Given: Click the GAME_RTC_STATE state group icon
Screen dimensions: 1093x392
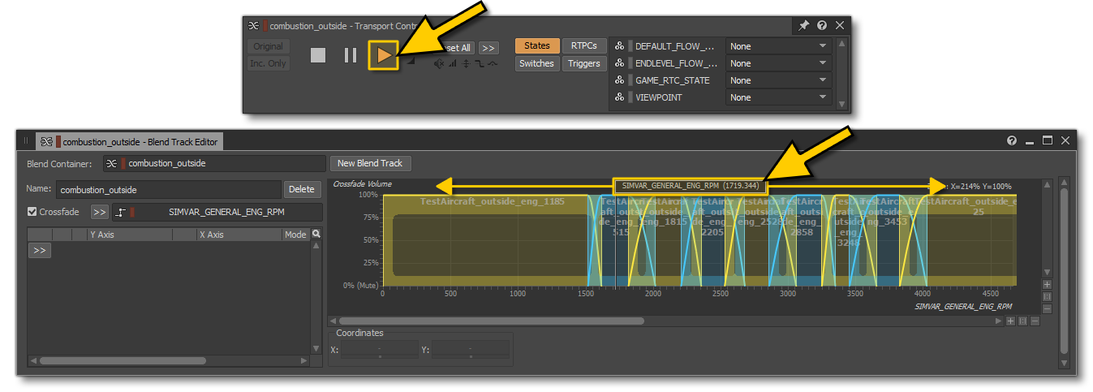Looking at the screenshot, I should [x=620, y=80].
